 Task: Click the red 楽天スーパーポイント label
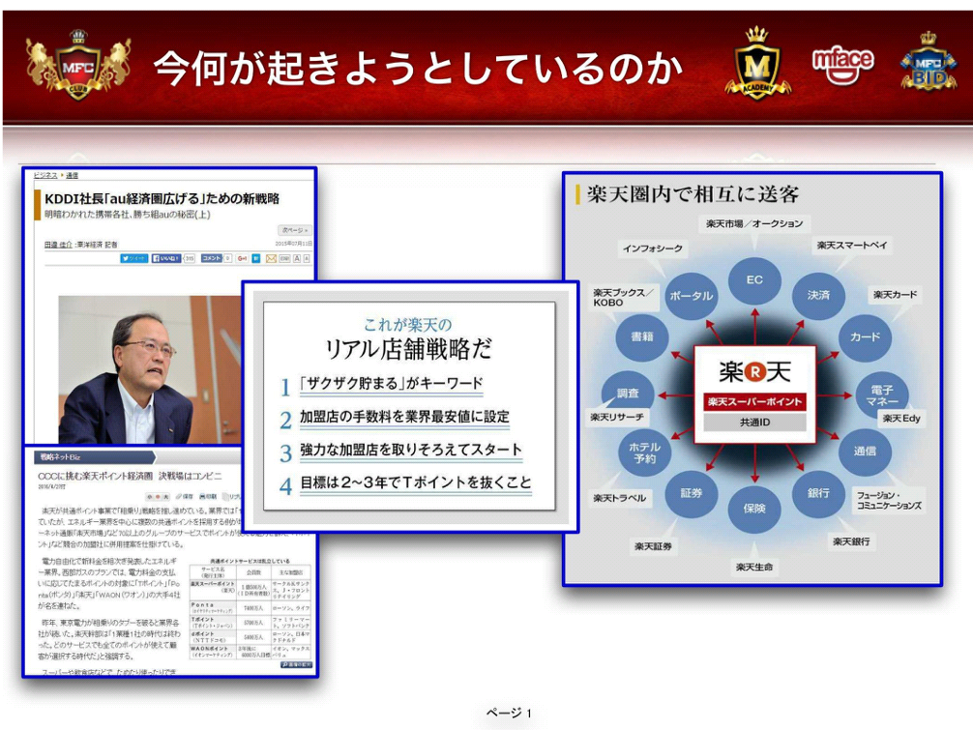click(754, 401)
